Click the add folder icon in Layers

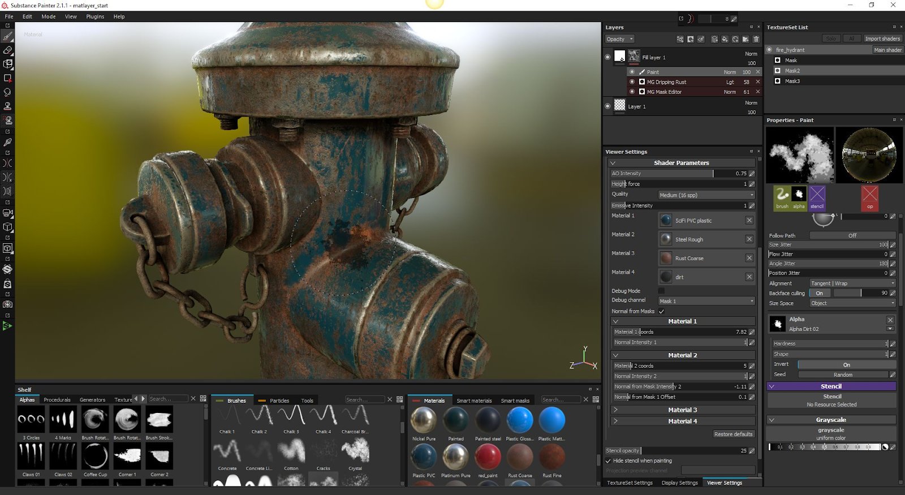pyautogui.click(x=745, y=39)
